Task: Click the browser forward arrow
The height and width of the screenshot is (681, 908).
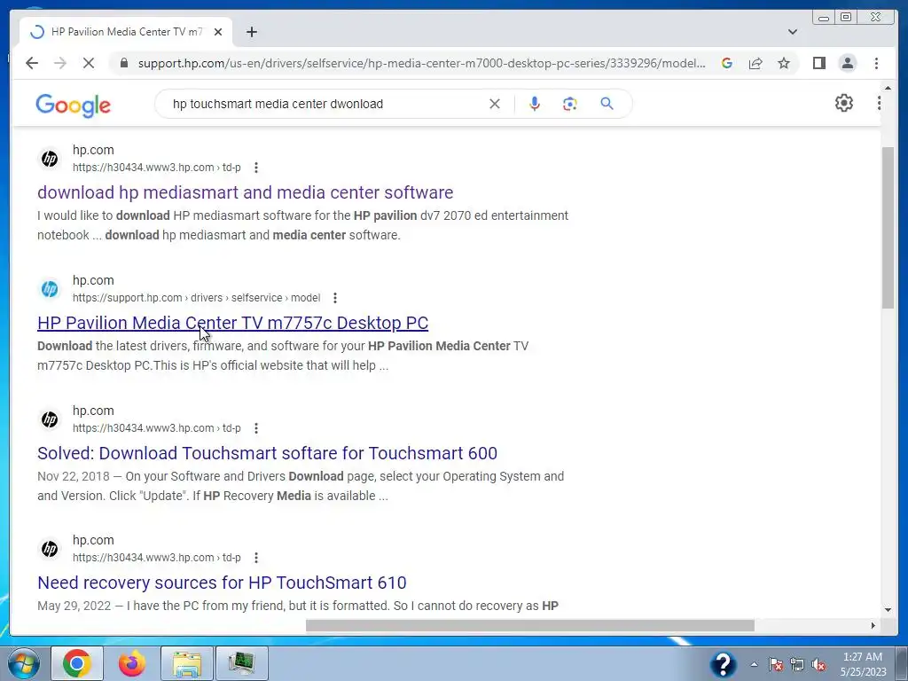Action: [60, 63]
